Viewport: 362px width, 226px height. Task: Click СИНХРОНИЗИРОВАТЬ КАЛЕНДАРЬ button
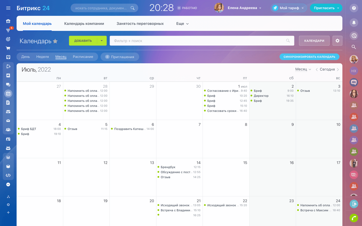click(x=309, y=57)
